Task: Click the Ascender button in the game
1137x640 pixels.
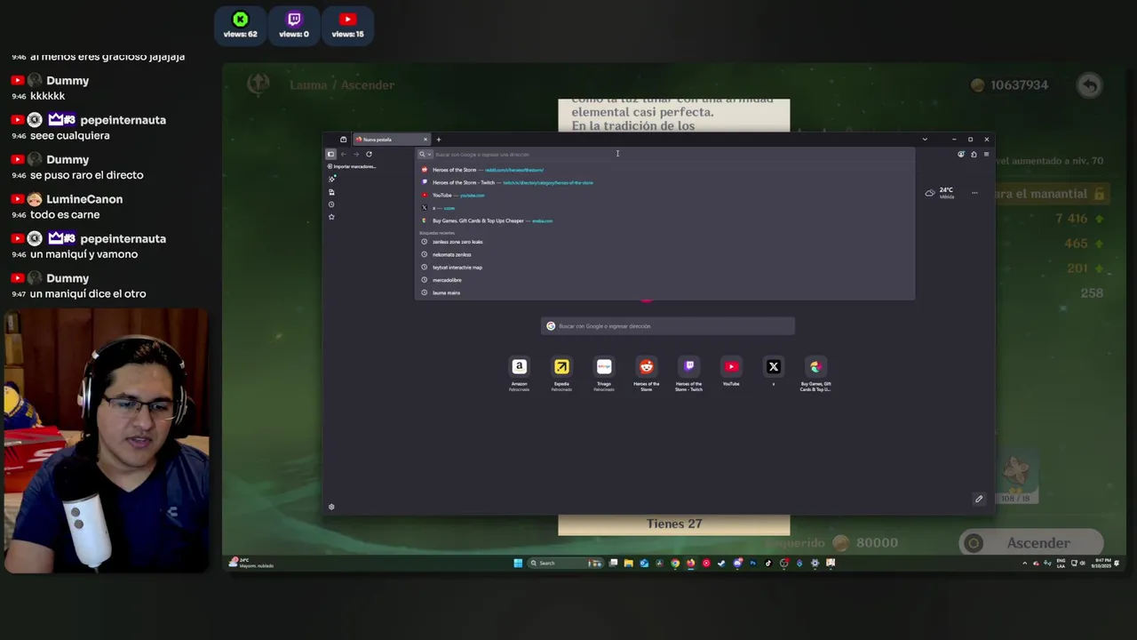Action: 1031,543
